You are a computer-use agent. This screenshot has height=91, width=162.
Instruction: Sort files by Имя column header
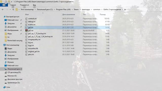(27, 15)
